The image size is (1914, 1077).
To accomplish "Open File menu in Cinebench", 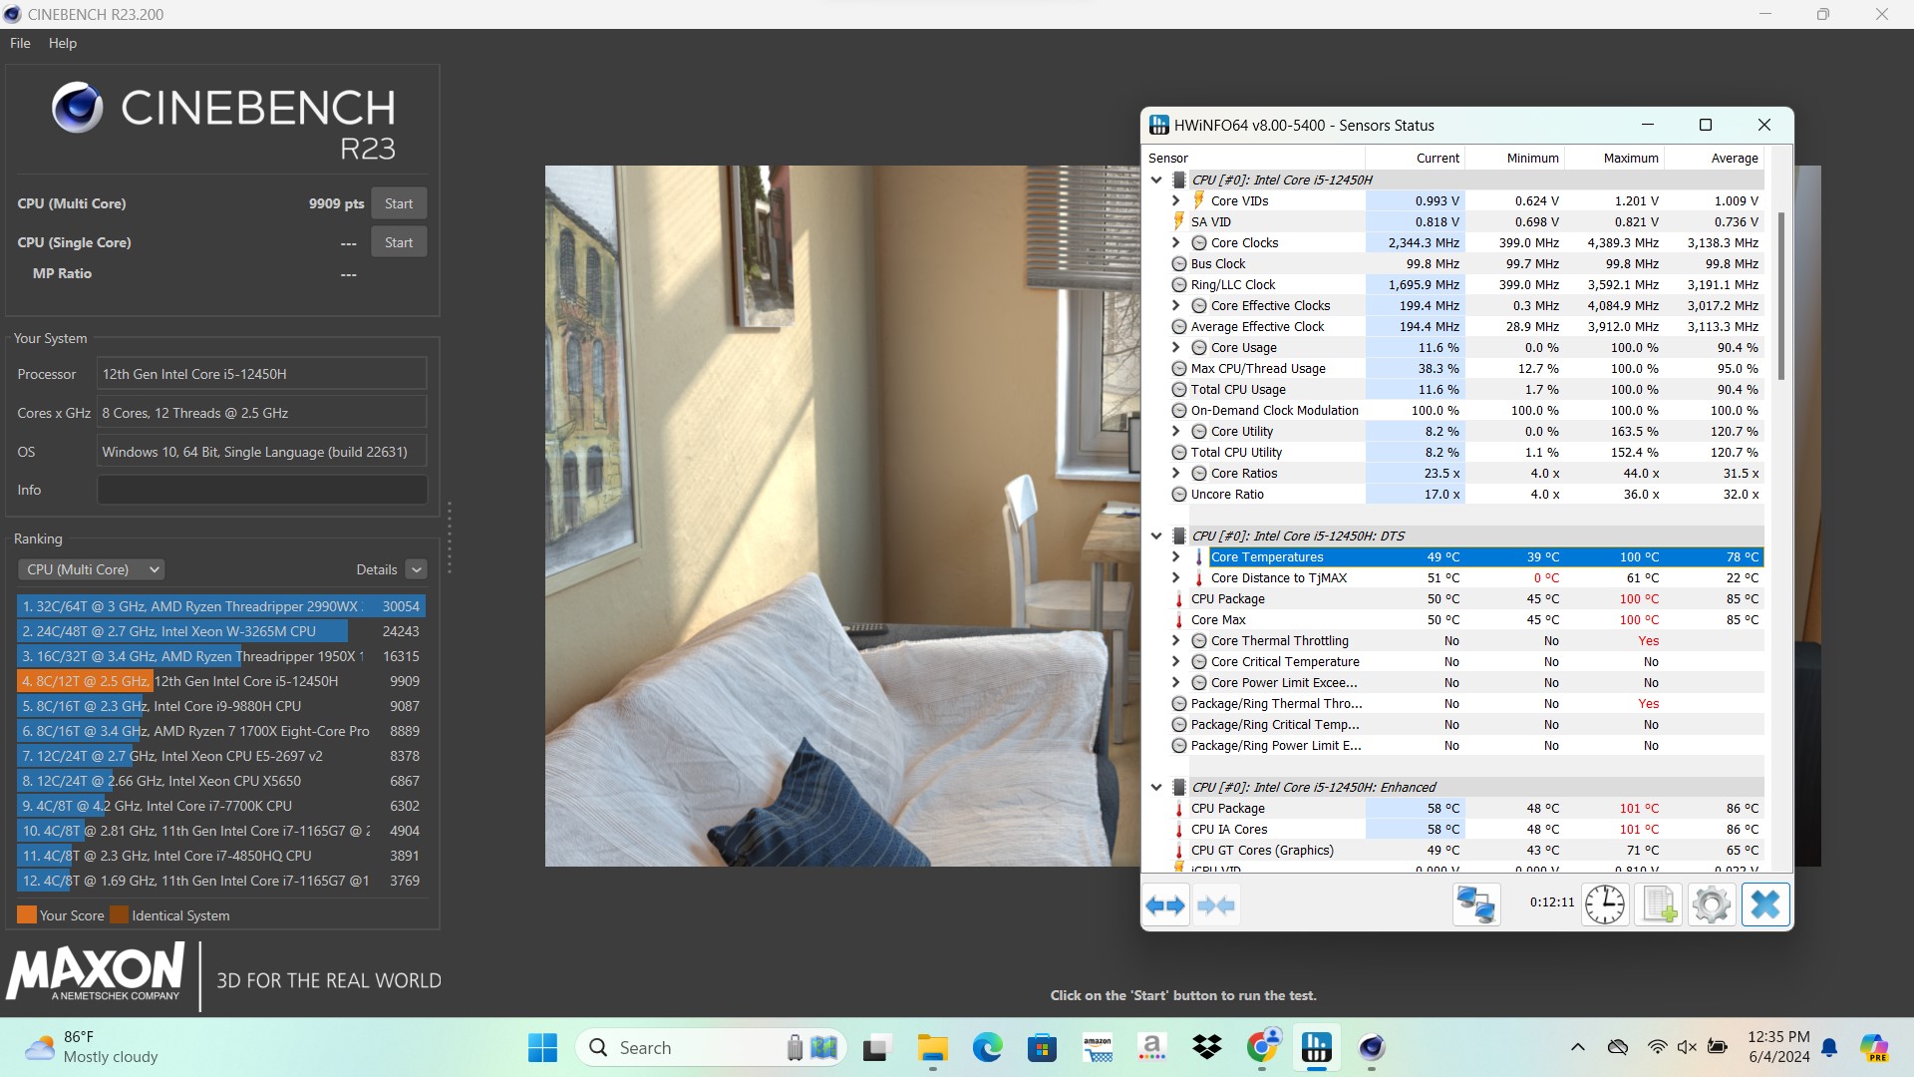I will [x=20, y=43].
